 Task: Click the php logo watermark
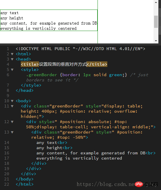(139, 184)
